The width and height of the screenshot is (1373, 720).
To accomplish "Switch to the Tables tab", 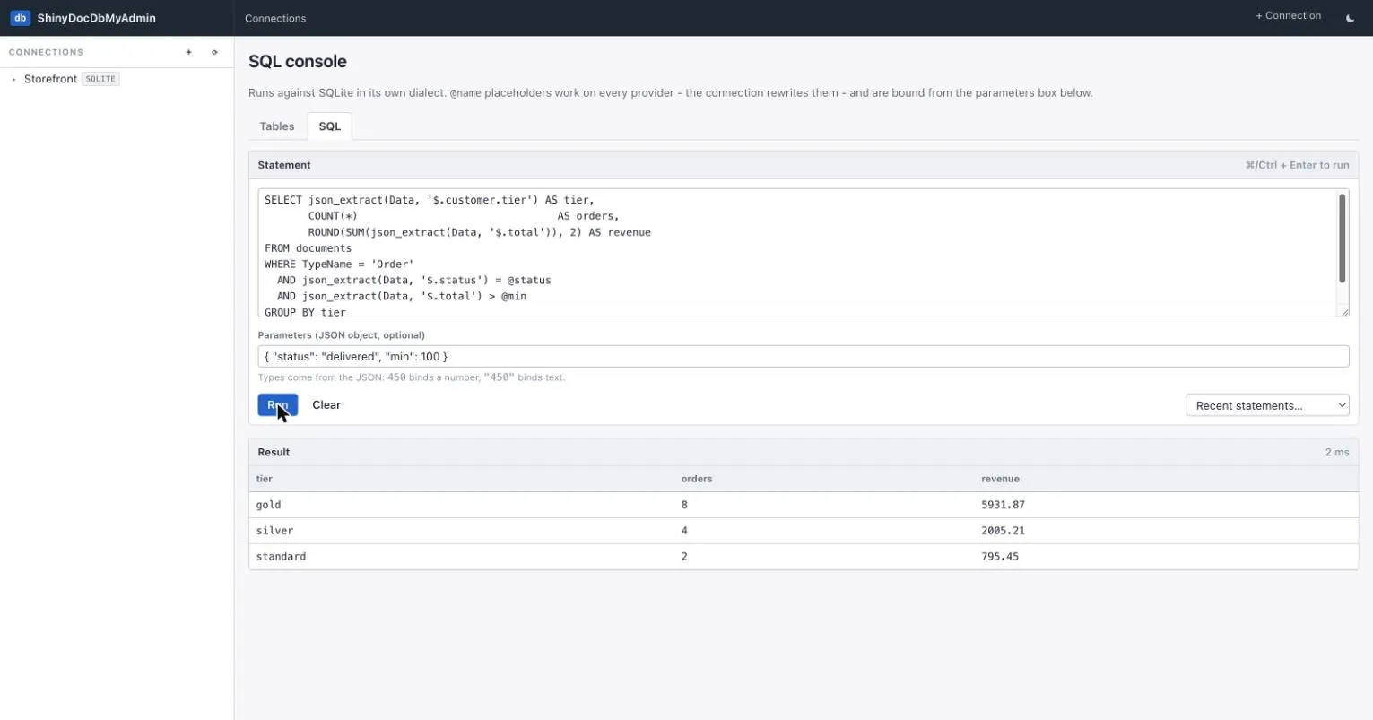I will (x=277, y=126).
